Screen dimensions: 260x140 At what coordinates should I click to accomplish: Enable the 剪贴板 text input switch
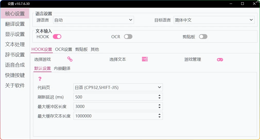coord(203,36)
